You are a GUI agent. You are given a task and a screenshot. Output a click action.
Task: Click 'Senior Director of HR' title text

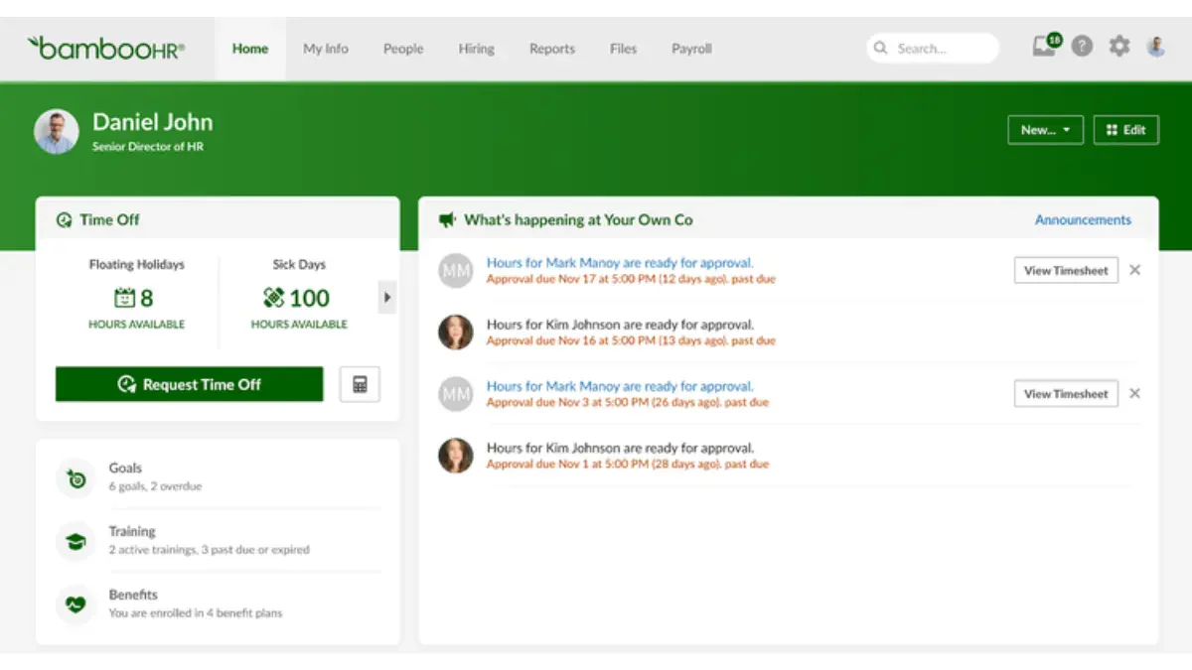click(x=148, y=147)
